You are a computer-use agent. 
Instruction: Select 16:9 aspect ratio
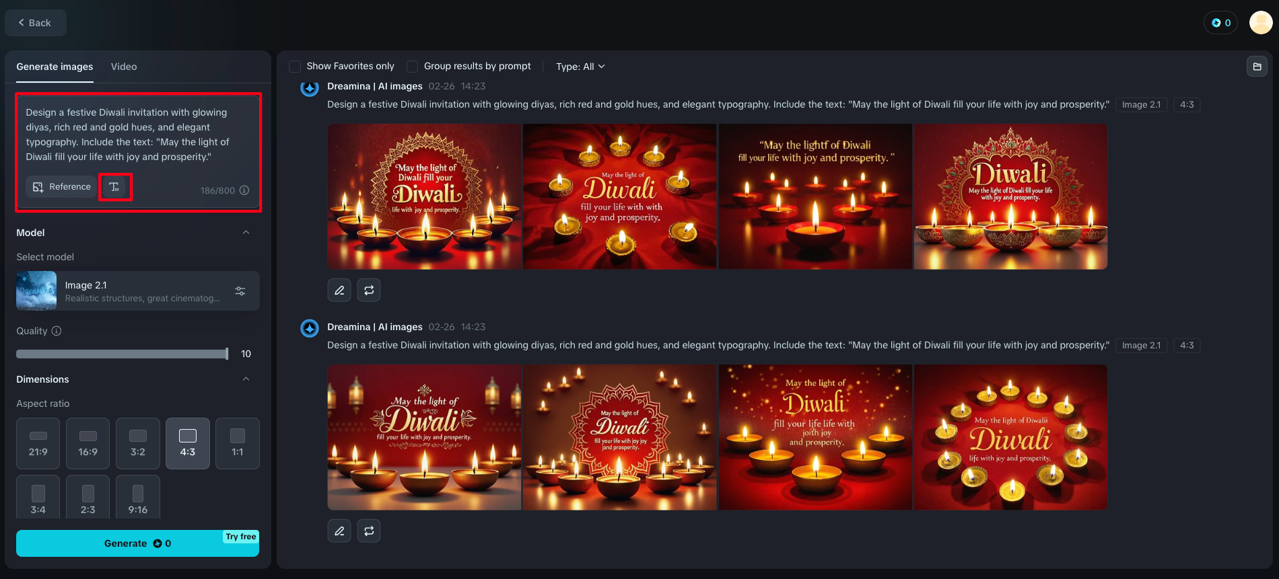88,443
